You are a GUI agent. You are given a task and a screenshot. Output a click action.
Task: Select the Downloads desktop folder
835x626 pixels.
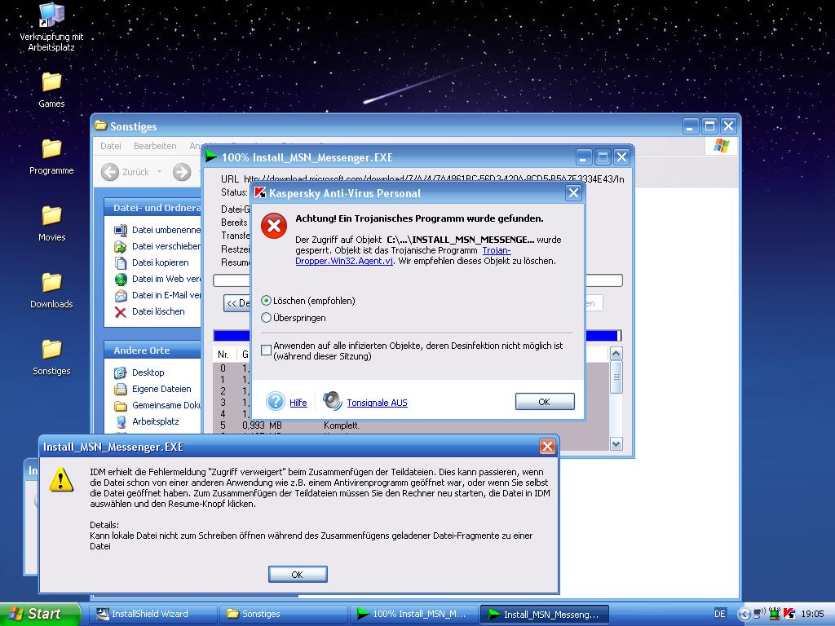tap(51, 290)
